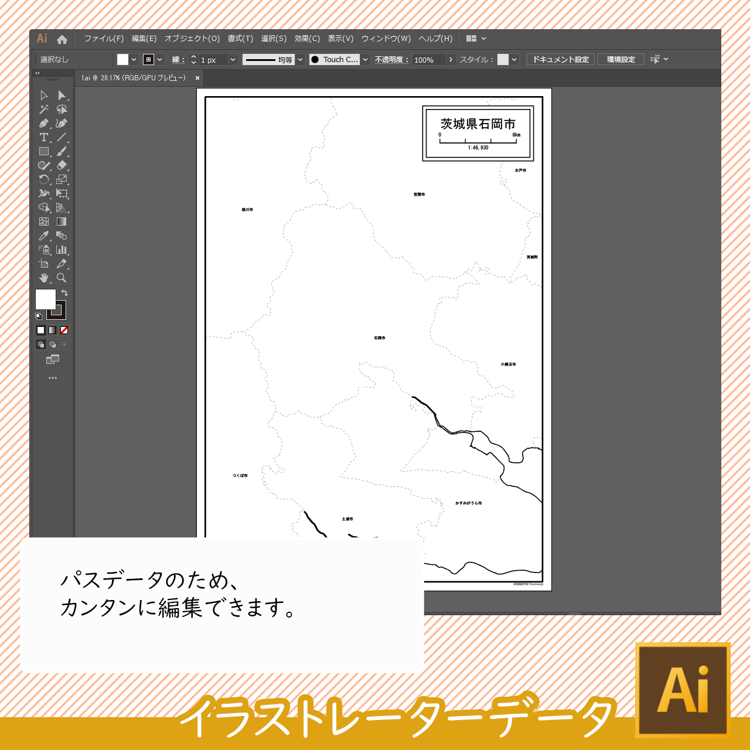Select the Blend tool
The width and height of the screenshot is (750, 750).
point(62,236)
